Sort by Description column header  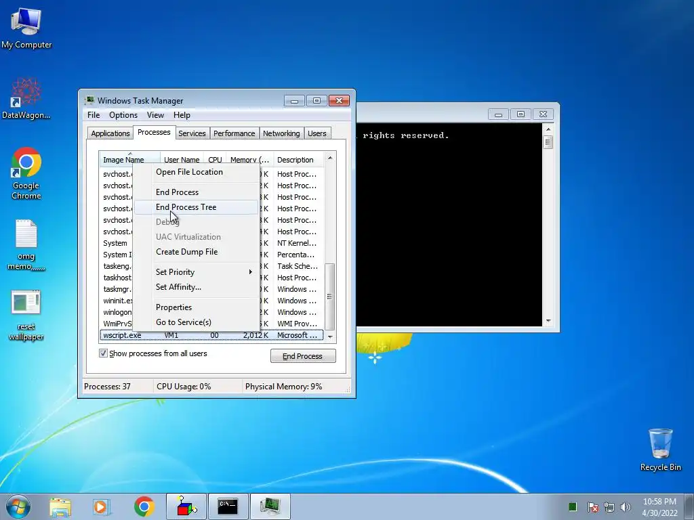tap(299, 159)
